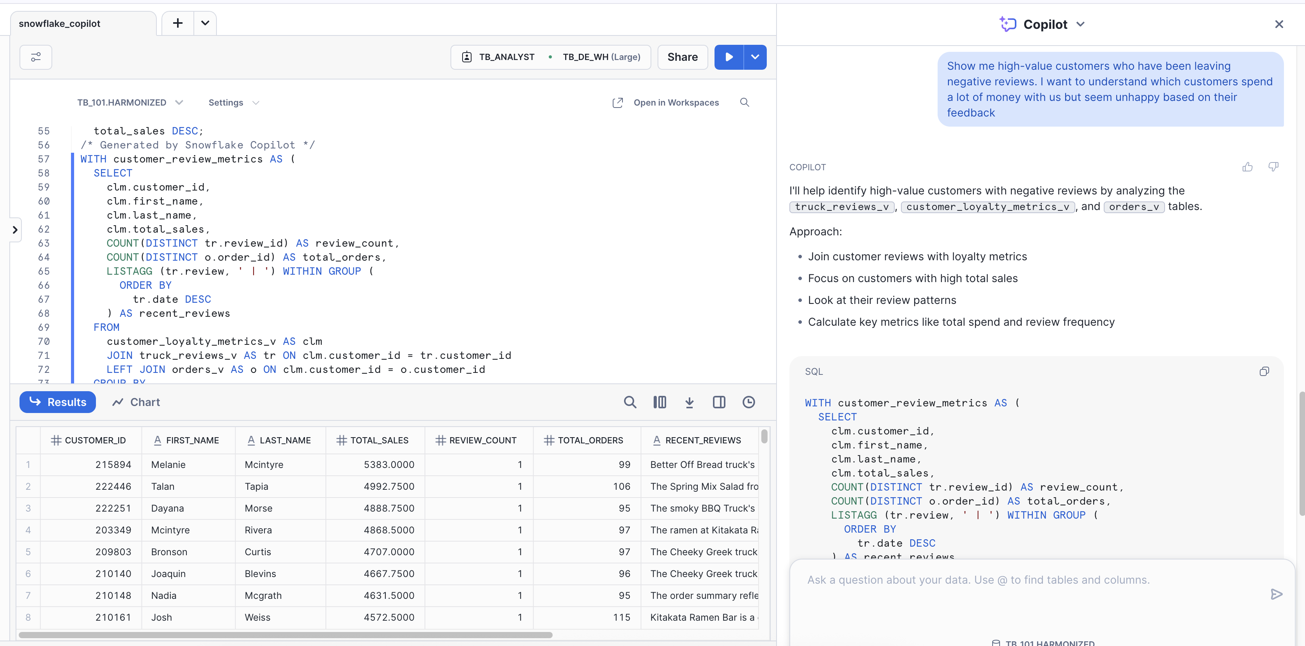This screenshot has width=1305, height=646.
Task: Toggle the results side panel layout icon
Action: 719,402
